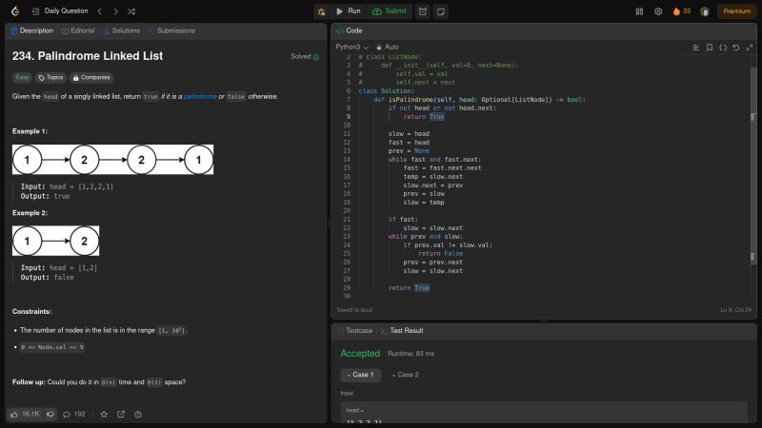Bookmark the code with bookmark icon
This screenshot has height=428, width=762.
tap(710, 47)
